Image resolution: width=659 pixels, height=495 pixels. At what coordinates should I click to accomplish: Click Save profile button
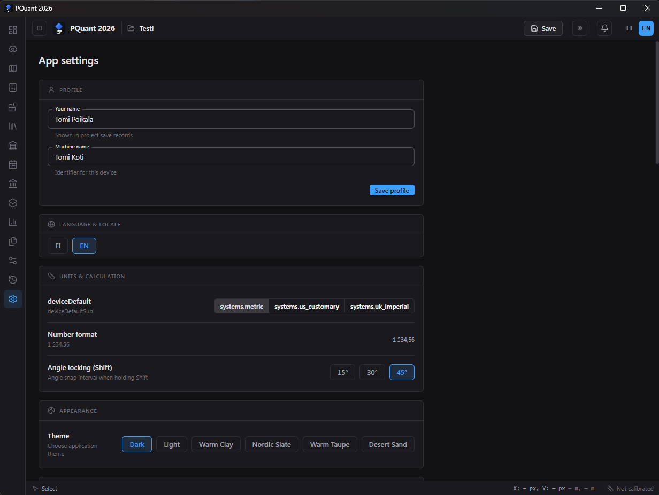(392, 190)
